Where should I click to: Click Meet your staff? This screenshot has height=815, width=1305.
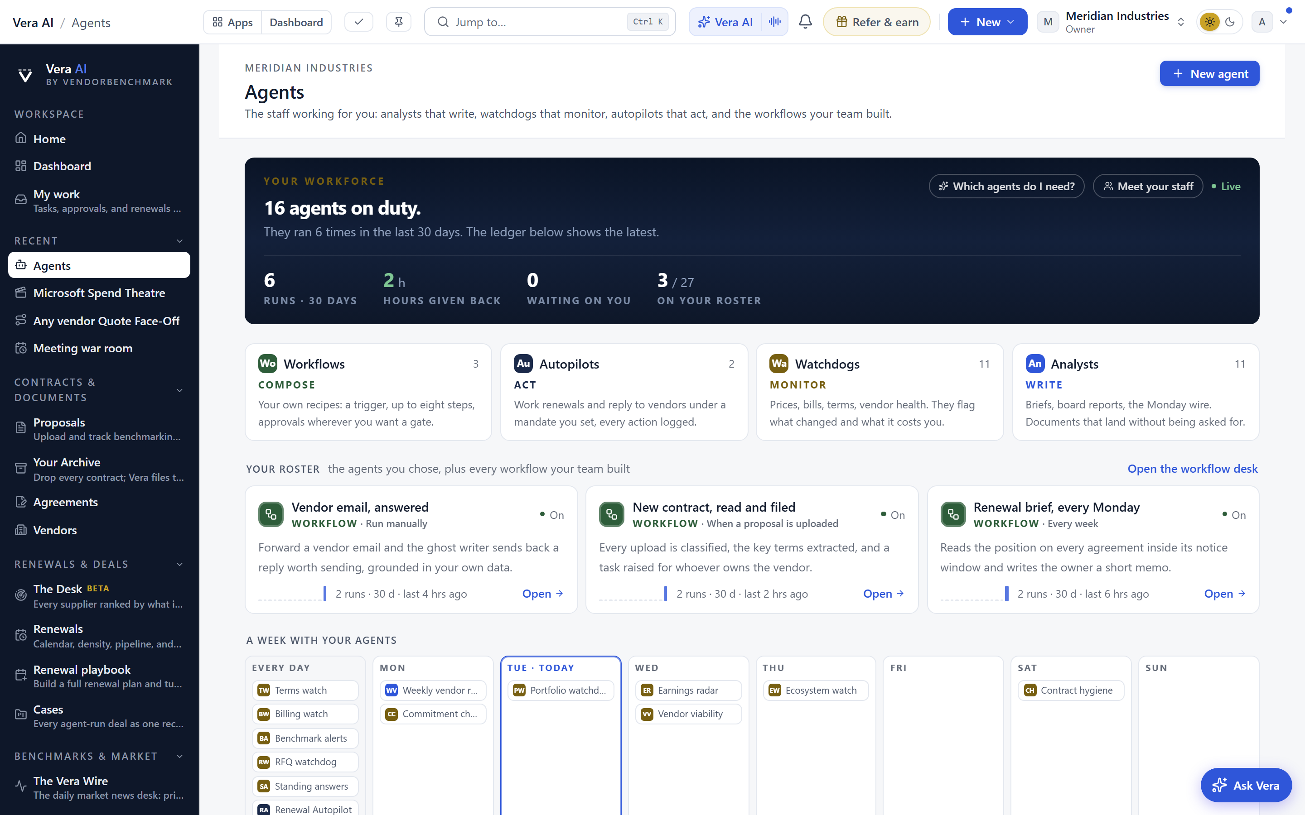pyautogui.click(x=1147, y=186)
